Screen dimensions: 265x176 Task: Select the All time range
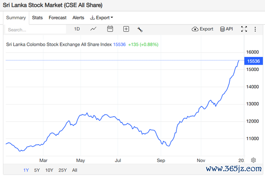tap(75, 170)
